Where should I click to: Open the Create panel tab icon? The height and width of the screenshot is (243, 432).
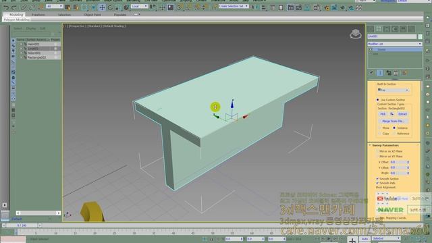371,28
